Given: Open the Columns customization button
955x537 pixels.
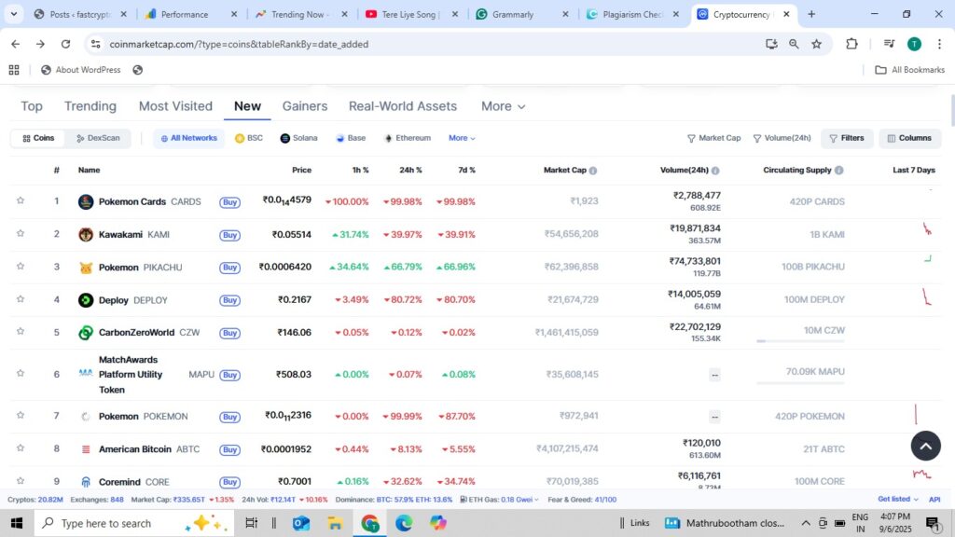Looking at the screenshot, I should 909,138.
